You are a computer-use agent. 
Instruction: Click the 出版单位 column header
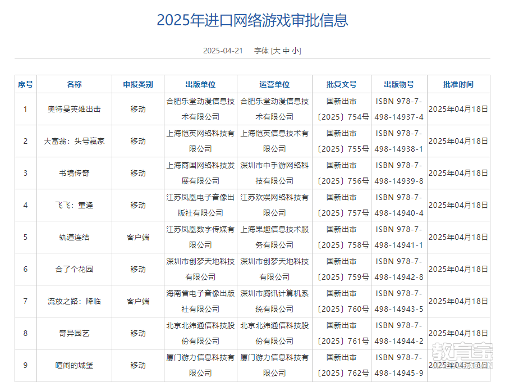200,84
